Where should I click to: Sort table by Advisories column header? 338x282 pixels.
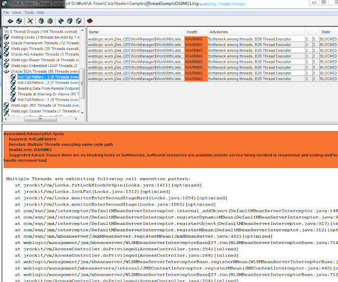(x=256, y=32)
